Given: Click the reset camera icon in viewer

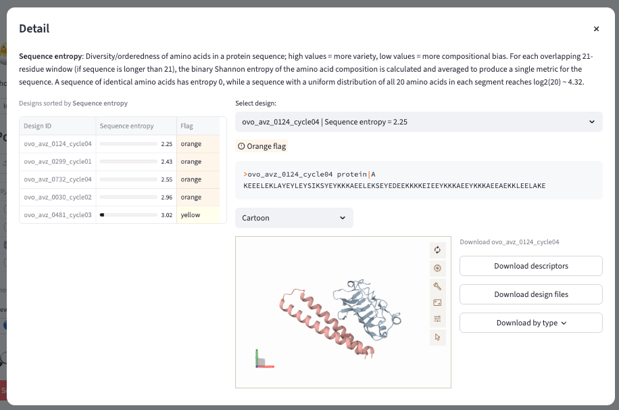Looking at the screenshot, I should [437, 250].
